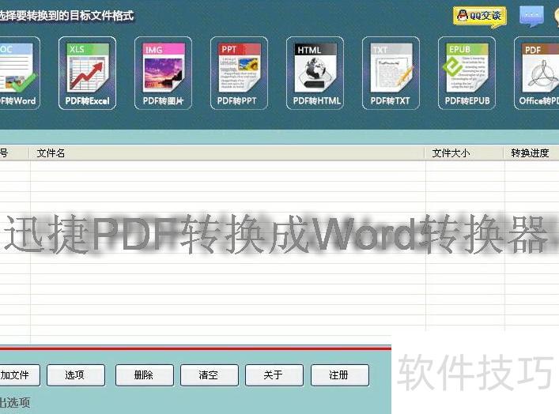Click the 删除 button to remove a file
Viewport: 559px width, 414px height.
(x=144, y=375)
